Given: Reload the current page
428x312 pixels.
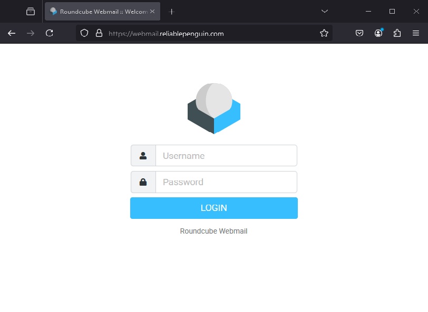Looking at the screenshot, I should pos(50,33).
